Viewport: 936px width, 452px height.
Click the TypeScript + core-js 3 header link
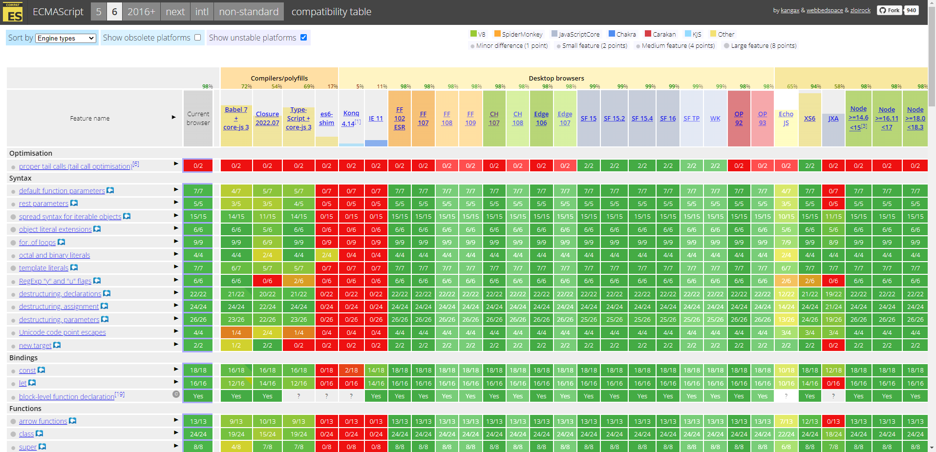(298, 118)
